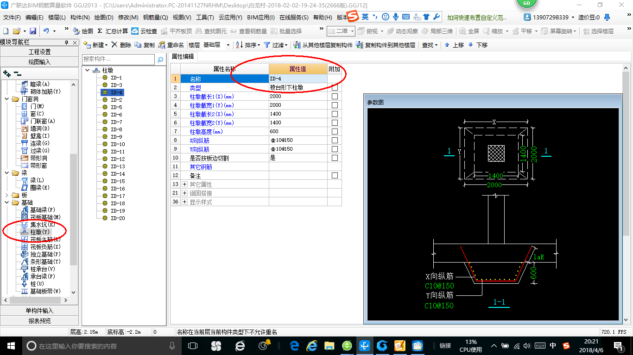The height and width of the screenshot is (355, 633).
Task: Click the 绘图输入 panel button
Action: point(39,61)
